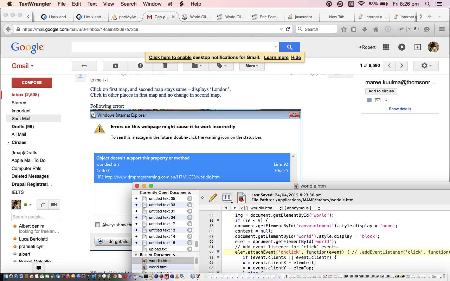The image size is (450, 281).
Task: Open the chat status dropdown arrow
Action: [x=30, y=205]
